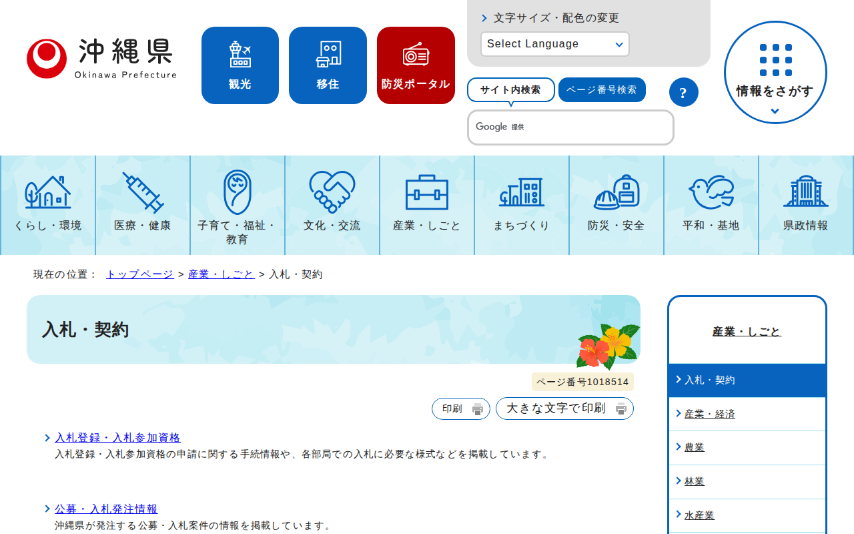
Task: Open the 医療・健康 syringe category
Action: tap(143, 205)
